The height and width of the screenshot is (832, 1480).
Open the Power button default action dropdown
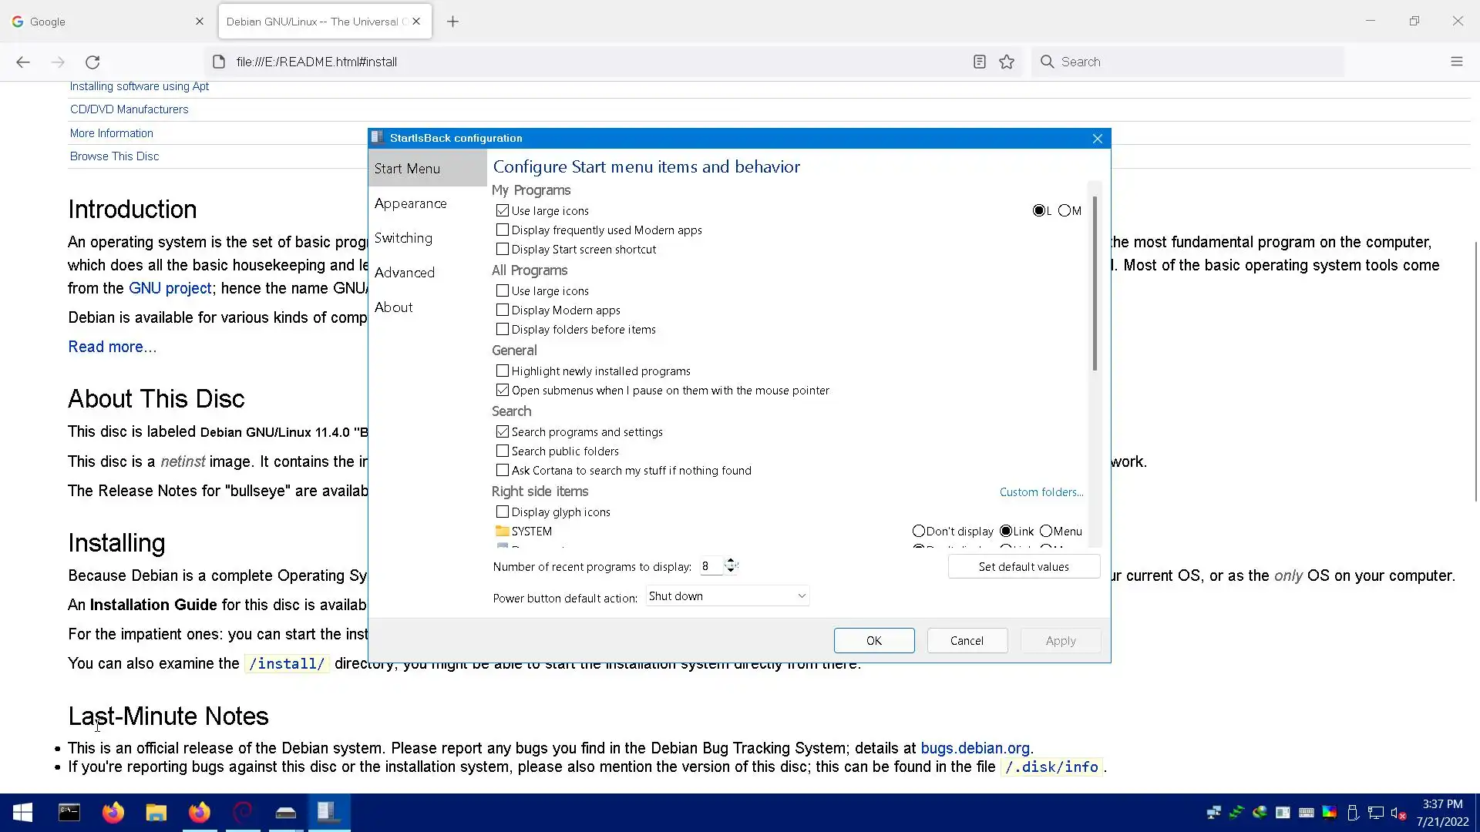coord(727,596)
